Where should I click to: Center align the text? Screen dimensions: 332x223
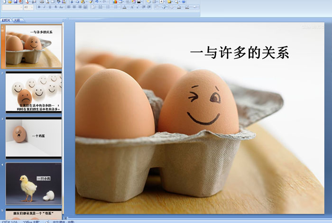tap(74, 7)
